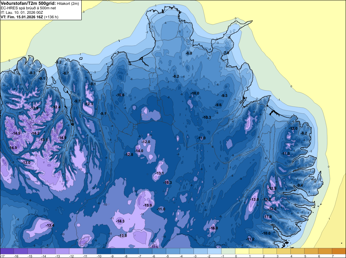Click the darkest purple legend swatch between -17 and -16

[x=7, y=251]
